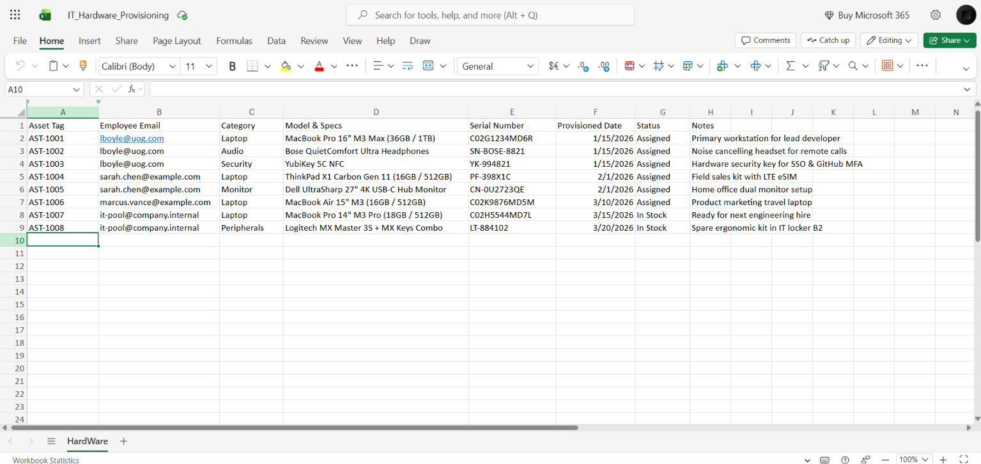Click the zoom in plus button

(943, 460)
